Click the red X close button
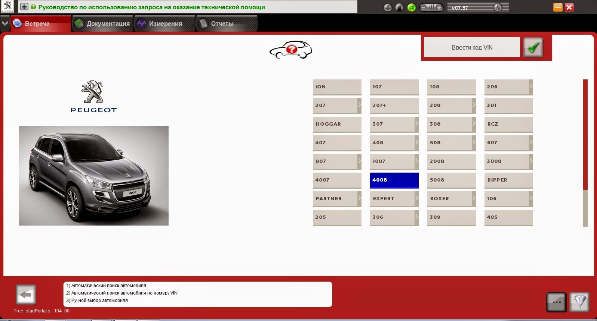Viewport: 597px width, 321px height. coord(569,7)
